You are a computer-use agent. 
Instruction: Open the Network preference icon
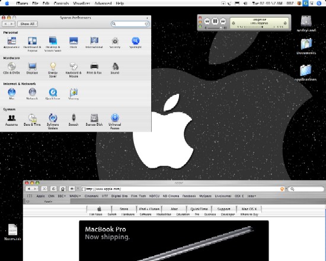coord(32,94)
